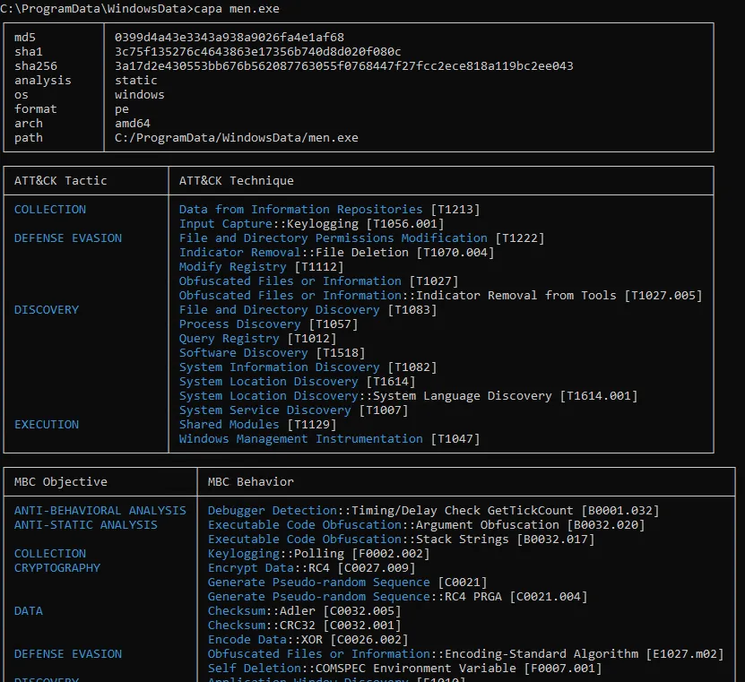Click 'Shared Modules [T1129]'
745x682 pixels.
(x=257, y=425)
